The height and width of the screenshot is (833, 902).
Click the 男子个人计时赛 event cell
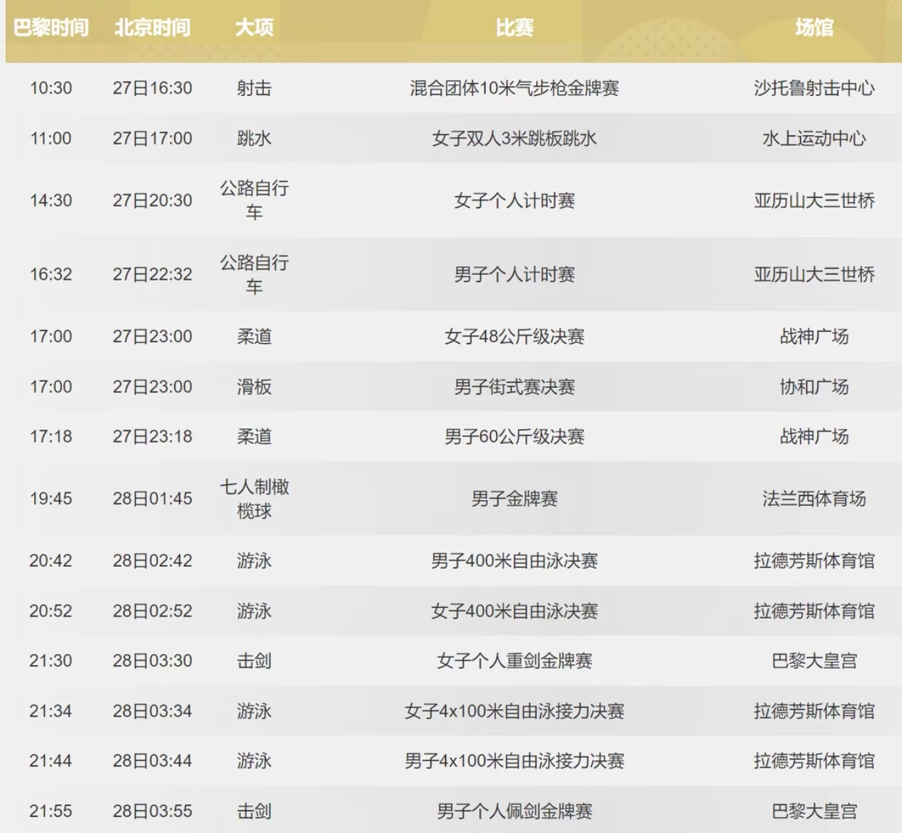tap(514, 275)
